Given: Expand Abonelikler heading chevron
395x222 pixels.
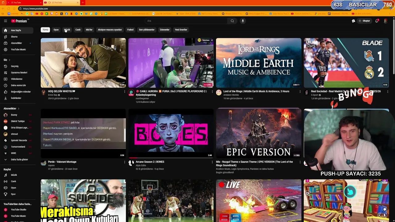Looking at the screenshot, I should pos(19,109).
